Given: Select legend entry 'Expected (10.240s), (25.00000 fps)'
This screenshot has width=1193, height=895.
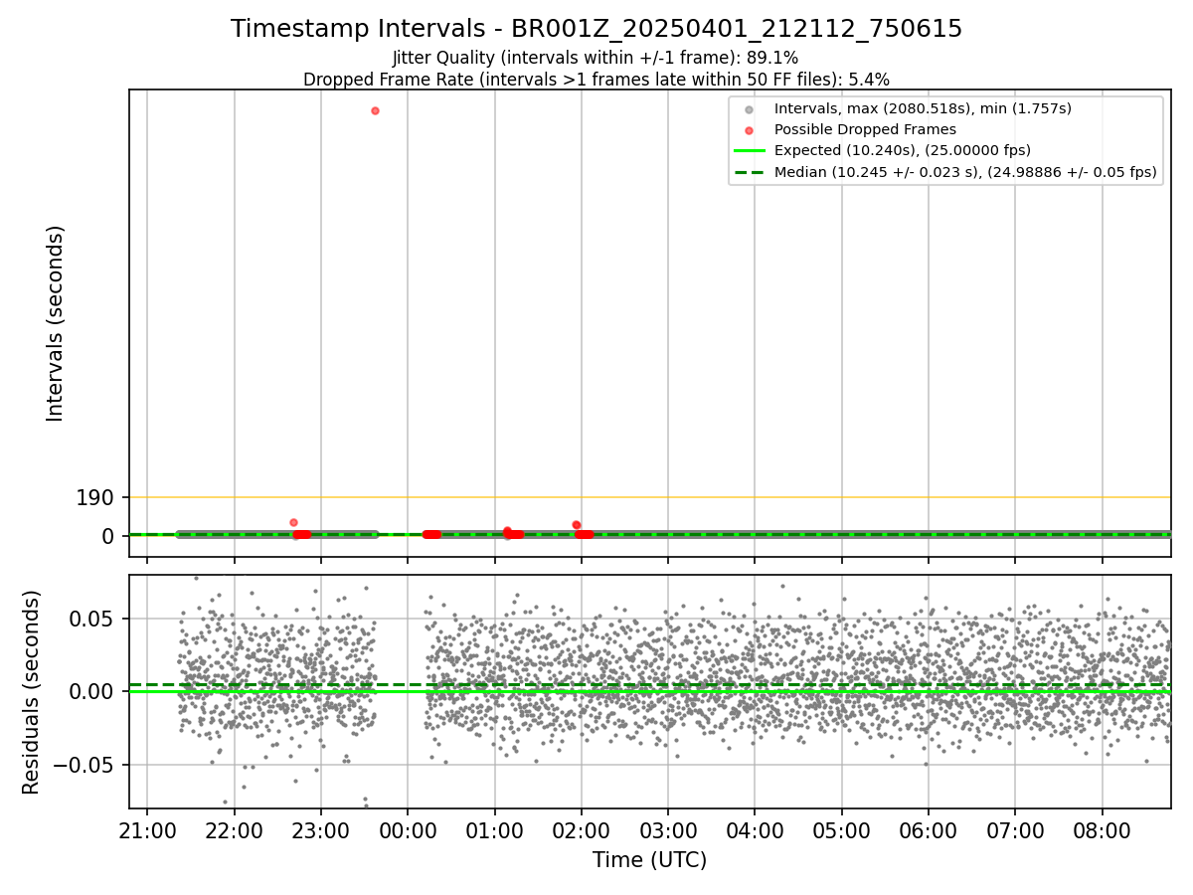Looking at the screenshot, I should pyautogui.click(x=902, y=150).
